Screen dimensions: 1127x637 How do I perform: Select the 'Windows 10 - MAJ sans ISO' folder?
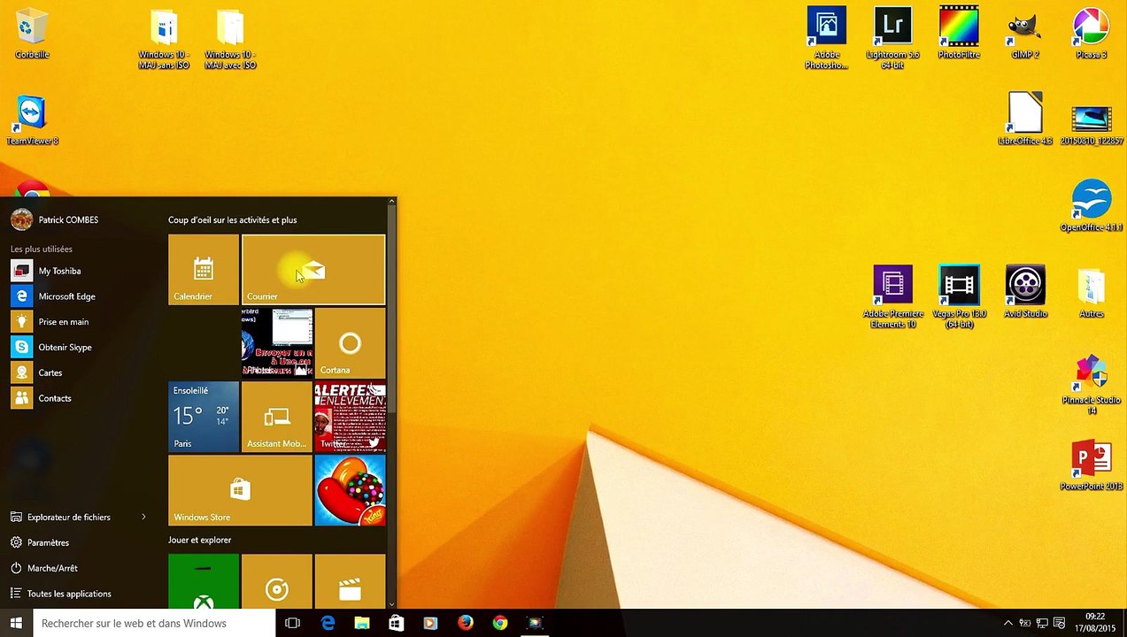point(164,40)
